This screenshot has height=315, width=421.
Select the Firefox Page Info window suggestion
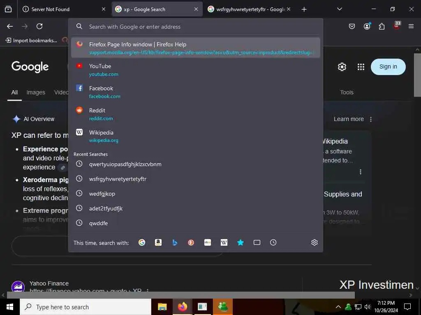tap(195, 48)
